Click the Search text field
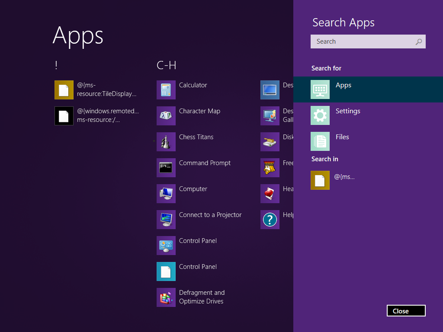 [368, 41]
